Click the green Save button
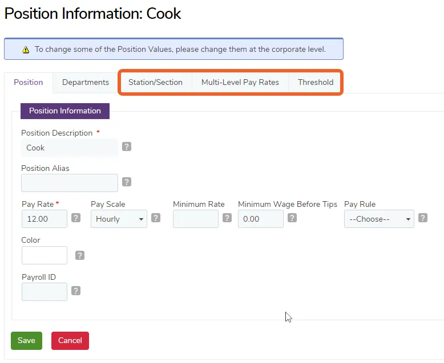This screenshot has height=363, width=444. [27, 340]
